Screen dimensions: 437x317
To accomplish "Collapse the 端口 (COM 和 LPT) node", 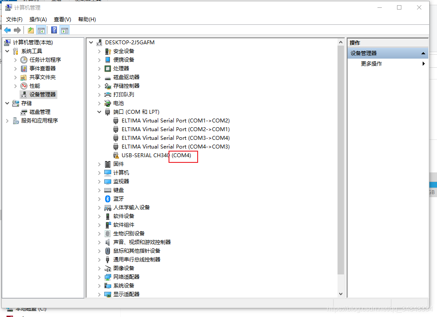I will [99, 112].
